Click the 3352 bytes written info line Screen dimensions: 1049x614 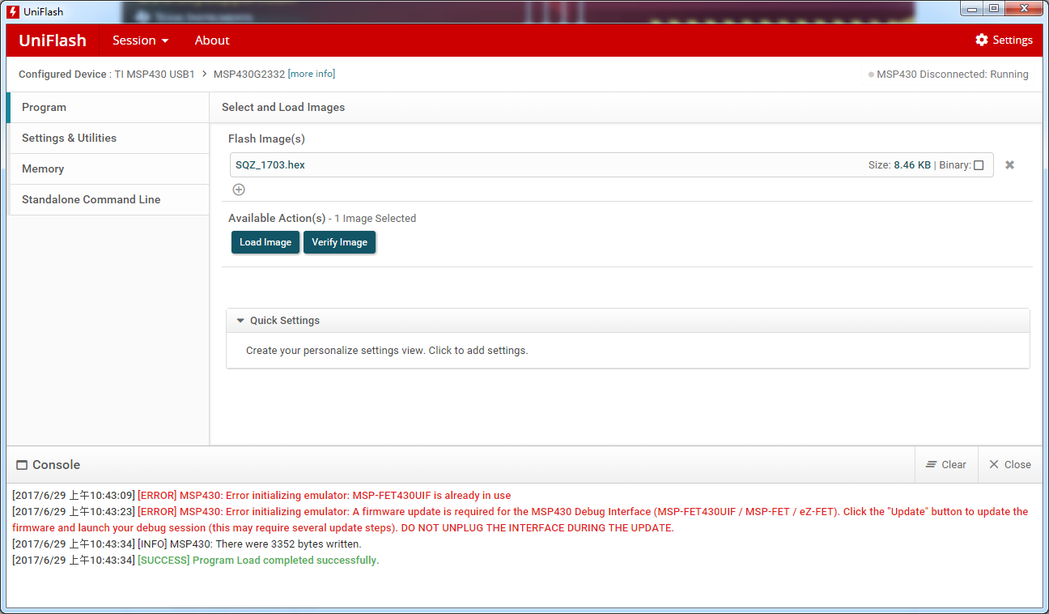click(250, 544)
